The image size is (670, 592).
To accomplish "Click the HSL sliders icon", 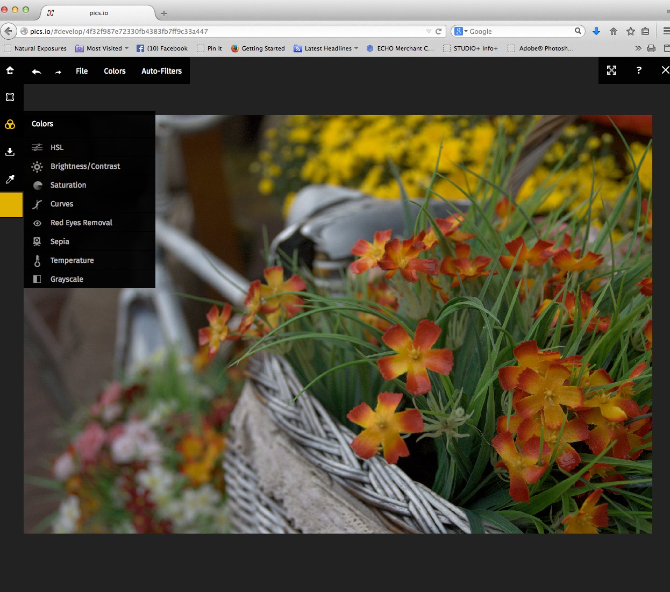I will 37,147.
